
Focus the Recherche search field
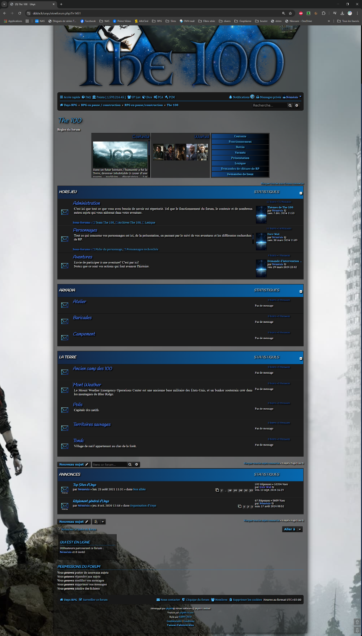click(x=269, y=105)
